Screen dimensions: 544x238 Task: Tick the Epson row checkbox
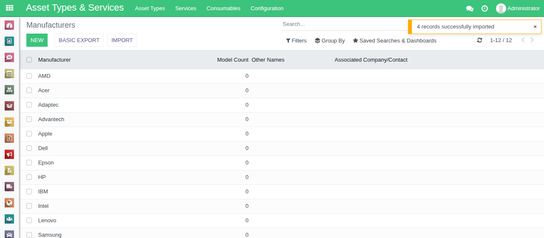[29, 163]
